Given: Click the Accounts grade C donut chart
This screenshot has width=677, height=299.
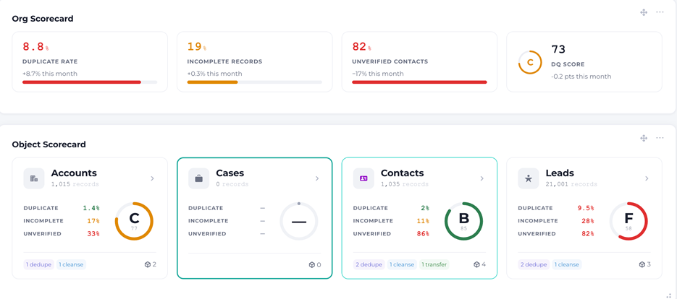Looking at the screenshot, I should tap(134, 221).
